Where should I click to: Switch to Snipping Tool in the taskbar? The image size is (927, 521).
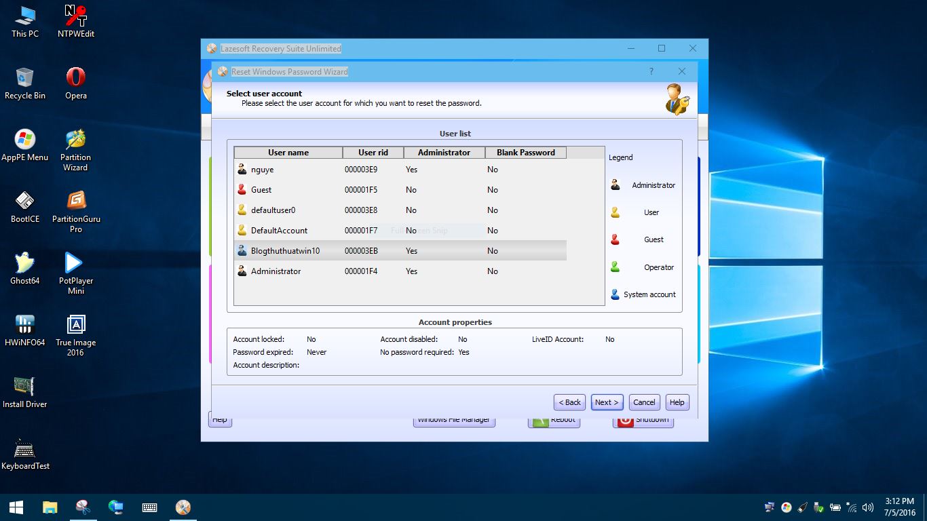pyautogui.click(x=83, y=507)
